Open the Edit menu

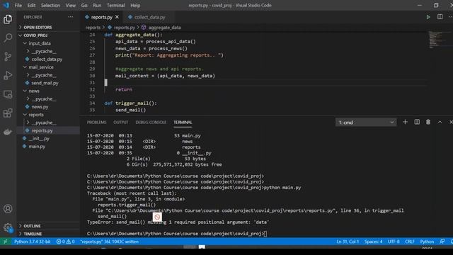pos(31,5)
